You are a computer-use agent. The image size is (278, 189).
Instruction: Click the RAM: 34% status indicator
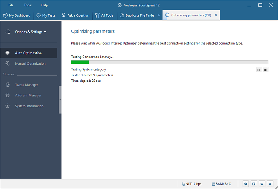(222, 184)
